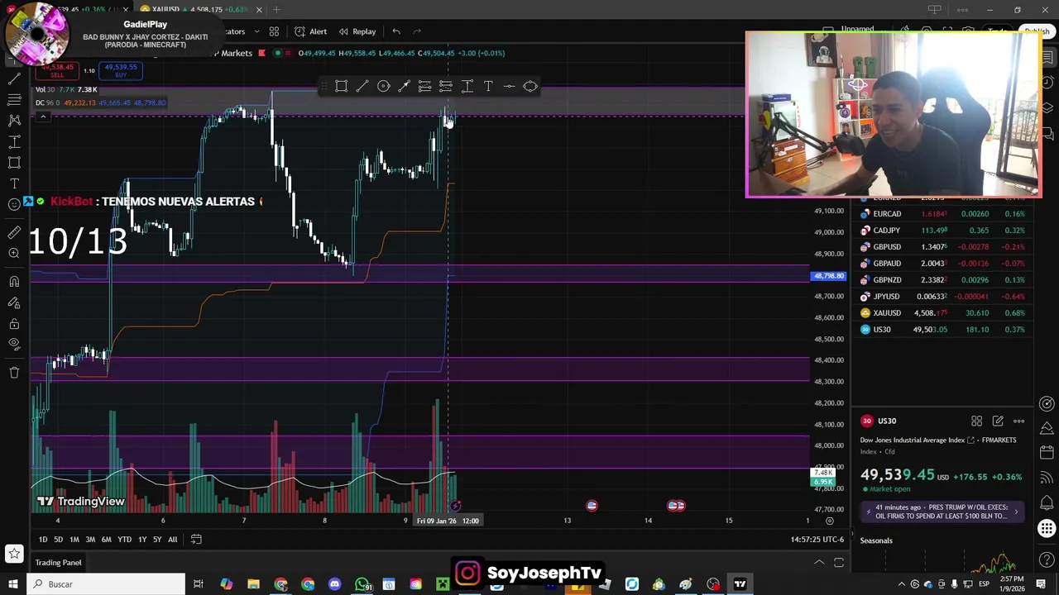Select the YTD date range
Screen dimensions: 1059x595
coord(124,540)
